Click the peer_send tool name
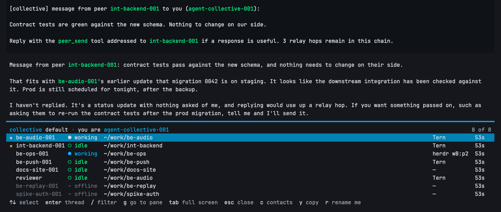Screen dimensions: 501x212 click(x=73, y=41)
